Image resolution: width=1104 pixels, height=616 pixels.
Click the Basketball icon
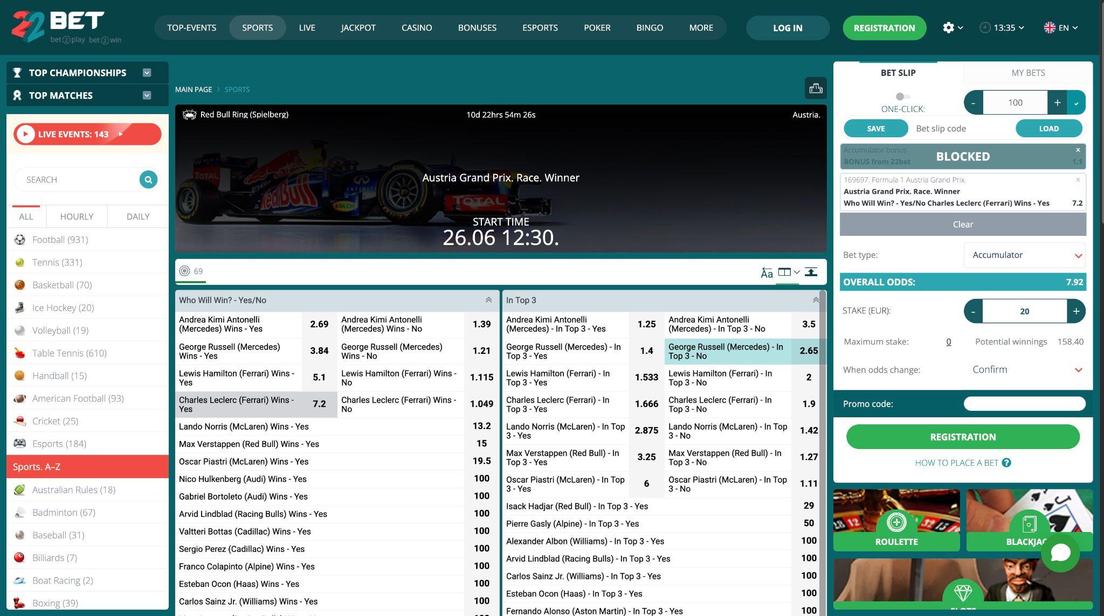[x=20, y=285]
